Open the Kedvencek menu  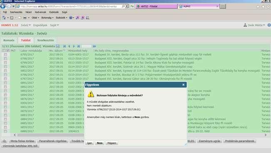[40, 12]
